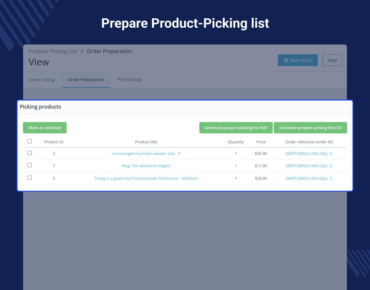Select the Order Preparation tab
Image resolution: width=370 pixels, height=290 pixels.
[86, 79]
